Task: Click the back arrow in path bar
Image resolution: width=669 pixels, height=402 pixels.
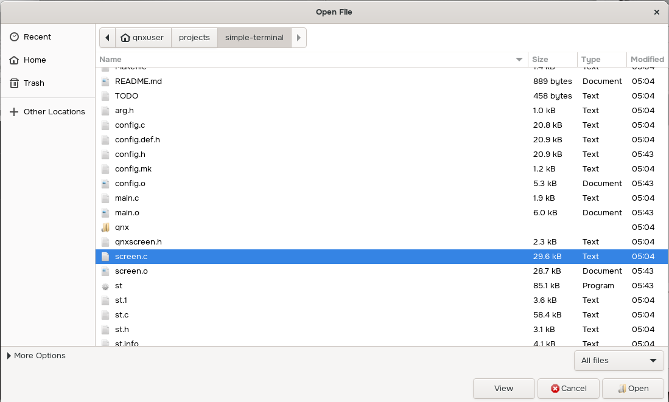Action: click(107, 38)
